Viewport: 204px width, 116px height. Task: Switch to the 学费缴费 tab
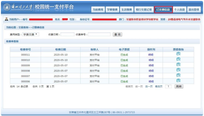coord(112,9)
